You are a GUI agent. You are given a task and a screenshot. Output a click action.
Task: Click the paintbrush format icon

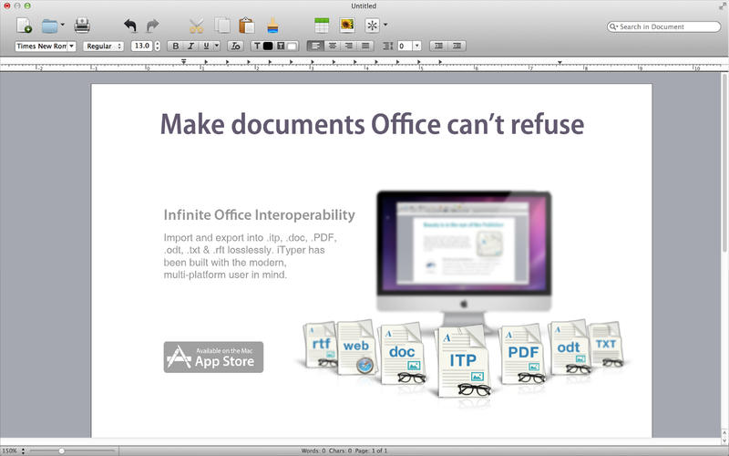273,26
